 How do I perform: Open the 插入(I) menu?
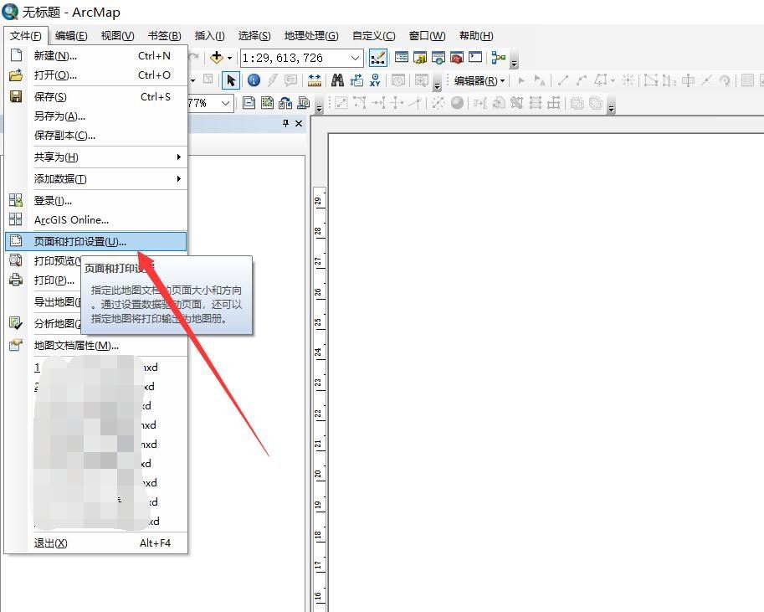pyautogui.click(x=209, y=36)
